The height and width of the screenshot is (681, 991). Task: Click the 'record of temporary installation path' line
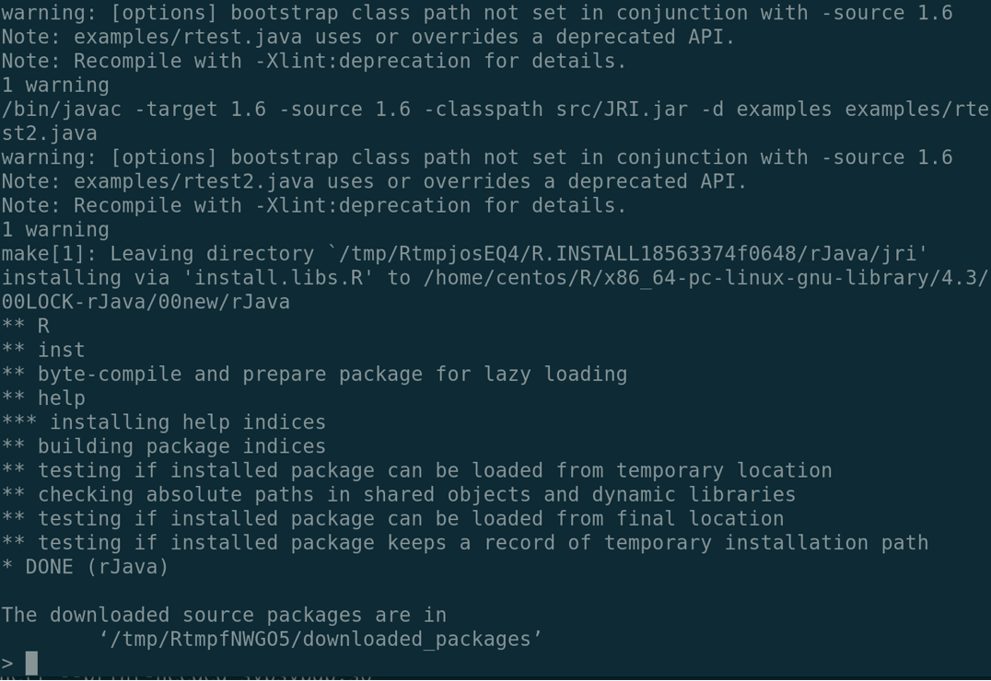pyautogui.click(x=464, y=543)
